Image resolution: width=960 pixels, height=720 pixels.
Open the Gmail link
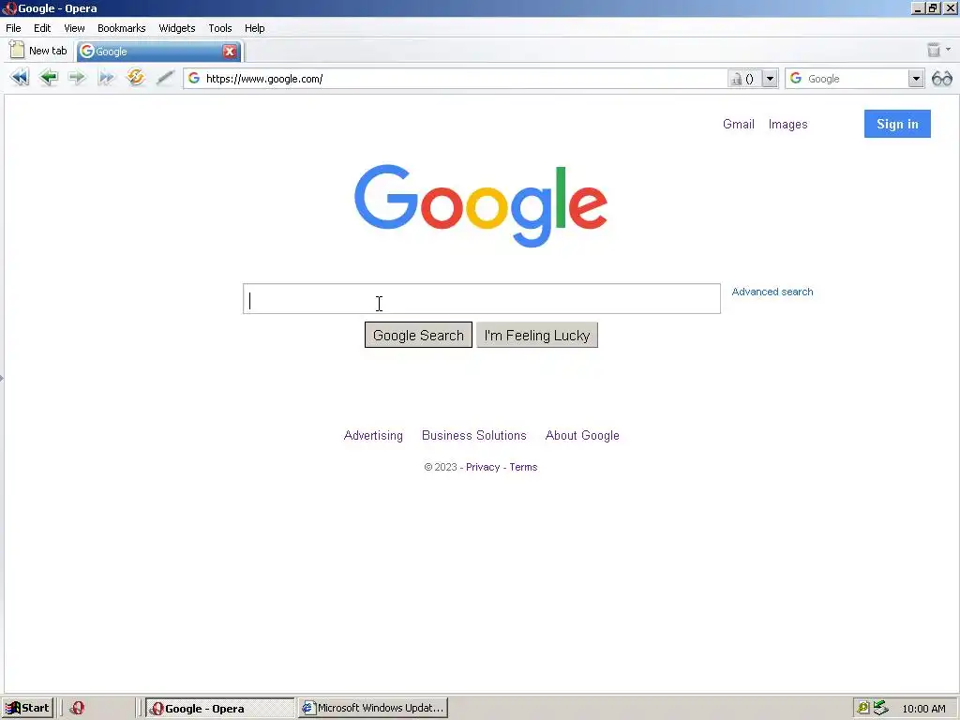[739, 125]
